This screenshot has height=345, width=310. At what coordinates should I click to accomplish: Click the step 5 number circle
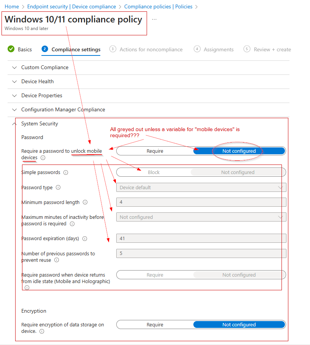pyautogui.click(x=247, y=49)
